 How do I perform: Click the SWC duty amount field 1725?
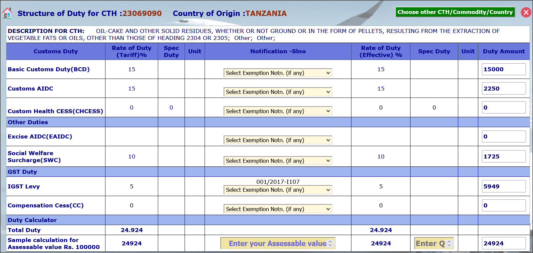[504, 156]
